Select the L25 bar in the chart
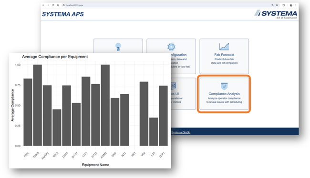The image size is (310, 178). coord(154,132)
